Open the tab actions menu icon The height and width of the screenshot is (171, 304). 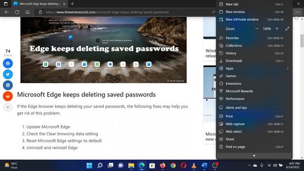click(6, 4)
